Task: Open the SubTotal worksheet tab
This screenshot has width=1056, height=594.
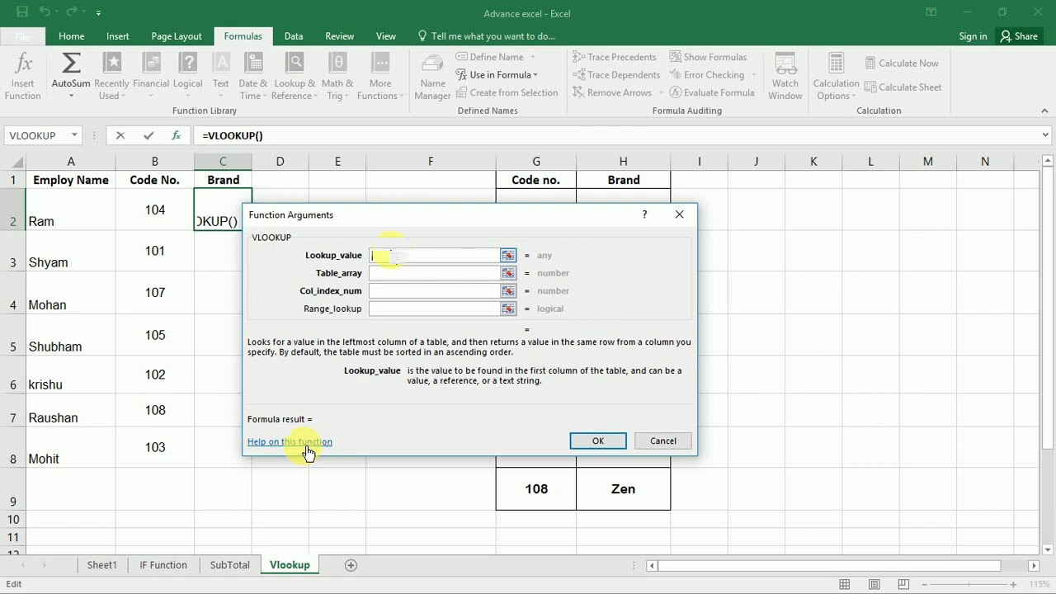Action: 229,565
